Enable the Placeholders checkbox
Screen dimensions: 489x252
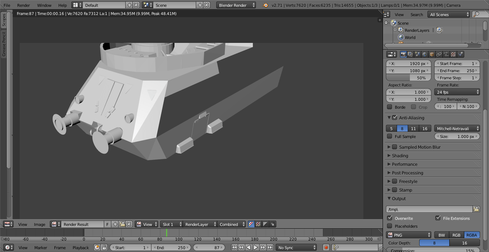(x=390, y=226)
